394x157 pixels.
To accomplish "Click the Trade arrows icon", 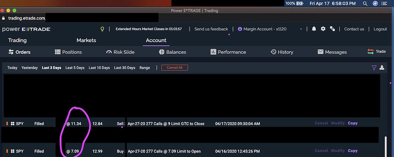I will click(x=370, y=52).
